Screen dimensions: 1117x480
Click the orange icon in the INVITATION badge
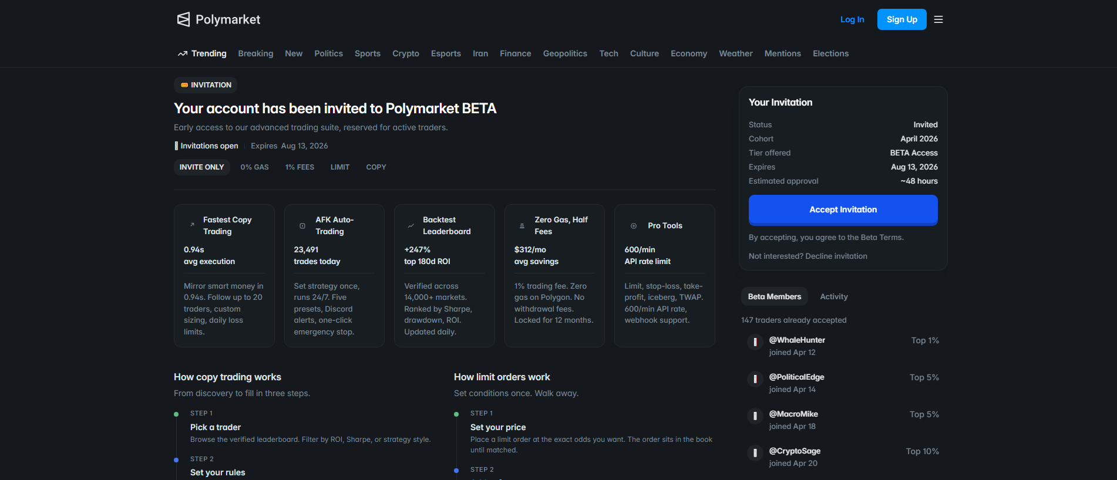click(184, 85)
